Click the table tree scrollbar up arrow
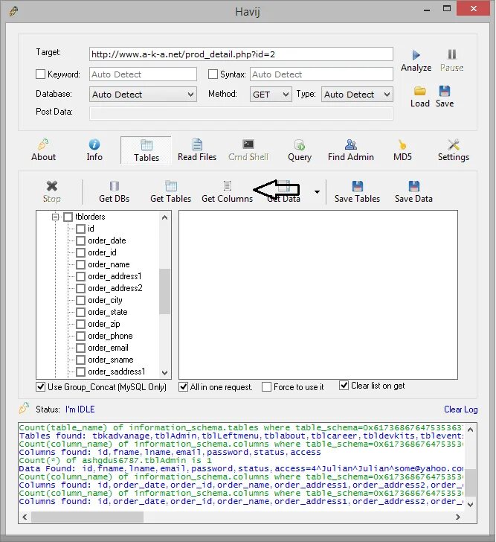This screenshot has width=496, height=542. 164,217
